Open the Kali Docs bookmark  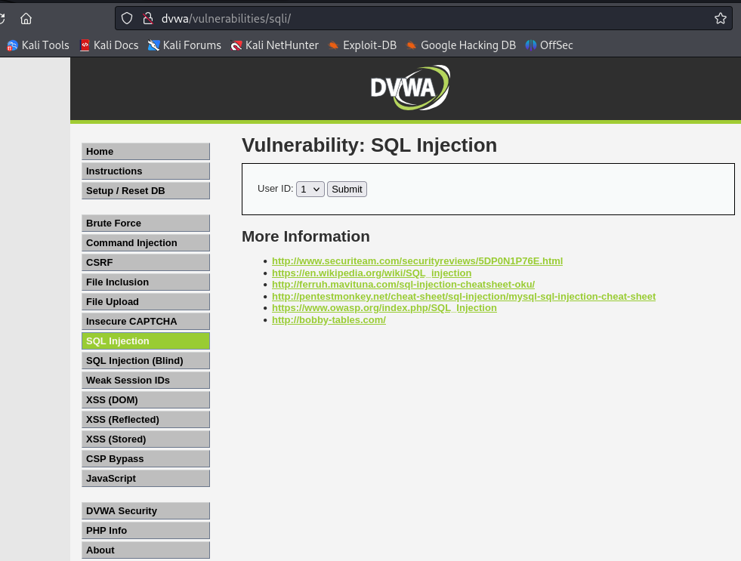[x=110, y=45]
